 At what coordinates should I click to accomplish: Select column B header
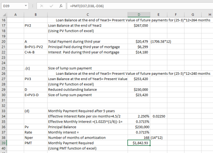(36, 15)
